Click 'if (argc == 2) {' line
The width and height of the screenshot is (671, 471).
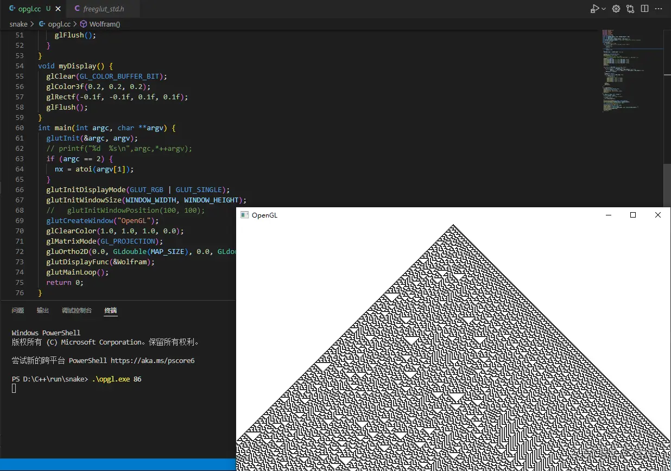pyautogui.click(x=80, y=159)
